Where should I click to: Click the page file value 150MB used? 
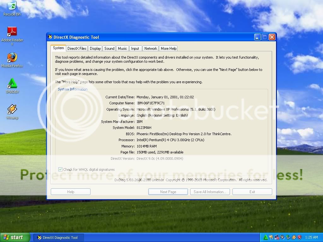160,152
